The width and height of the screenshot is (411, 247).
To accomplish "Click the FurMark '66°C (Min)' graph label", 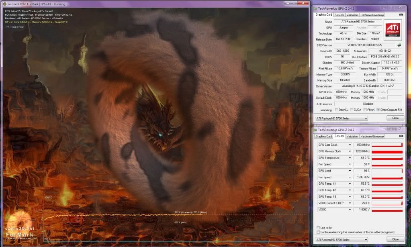I will (181, 223).
